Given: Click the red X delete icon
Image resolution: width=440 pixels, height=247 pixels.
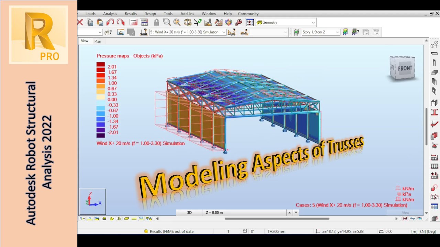Looking at the screenshot, I should click(80, 22).
